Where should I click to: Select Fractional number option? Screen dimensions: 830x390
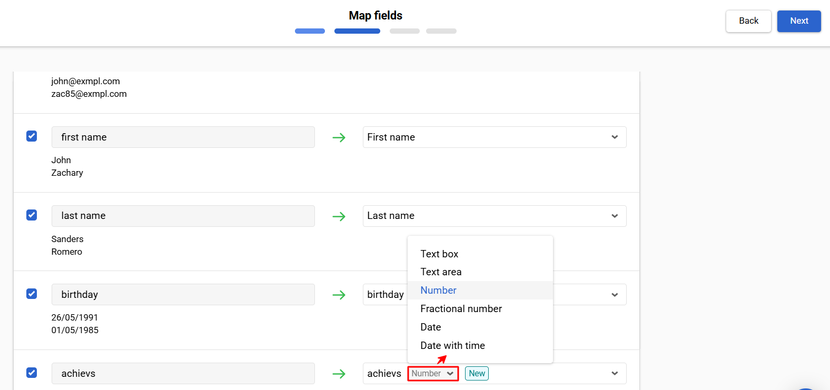tap(480, 308)
